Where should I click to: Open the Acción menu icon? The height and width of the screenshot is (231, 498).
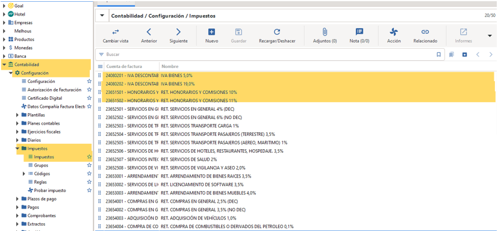tap(394, 32)
